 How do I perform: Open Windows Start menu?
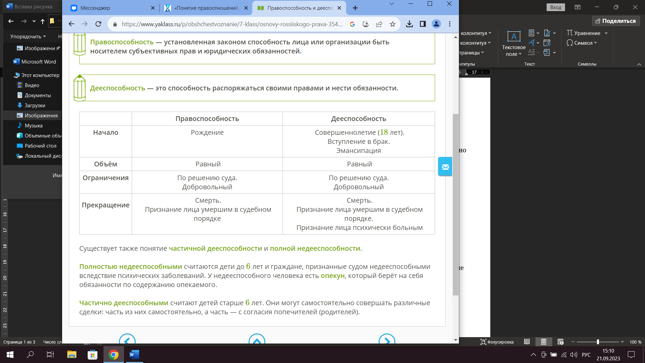pyautogui.click(x=10, y=355)
